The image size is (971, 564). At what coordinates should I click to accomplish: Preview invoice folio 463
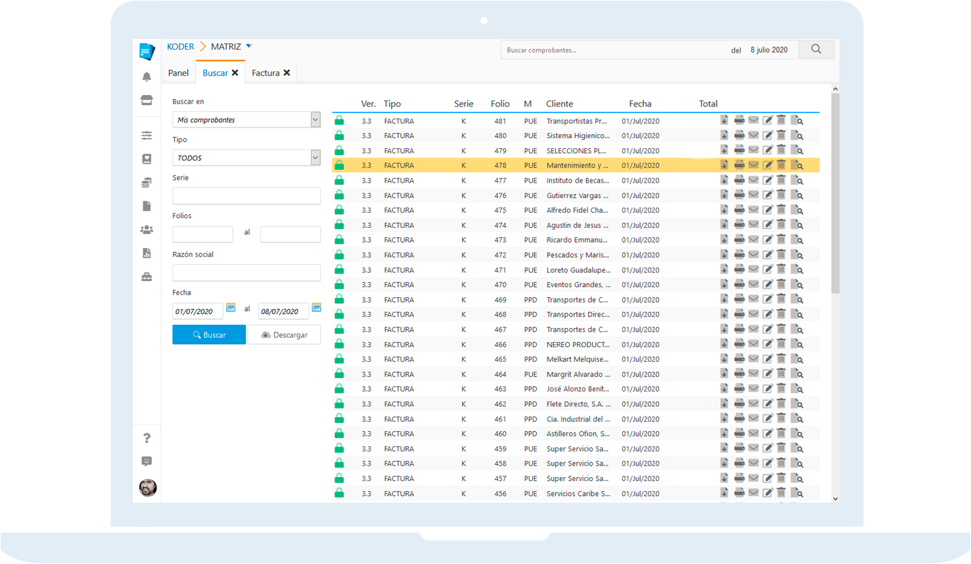pos(797,389)
